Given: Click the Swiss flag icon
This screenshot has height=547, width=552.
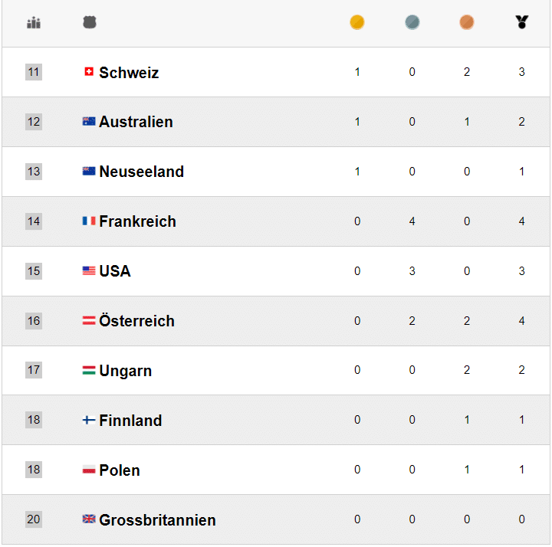Looking at the screenshot, I should point(89,72).
